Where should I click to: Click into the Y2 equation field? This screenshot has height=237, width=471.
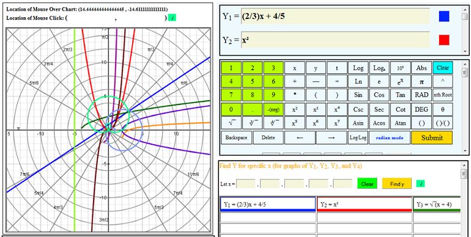coord(335,40)
